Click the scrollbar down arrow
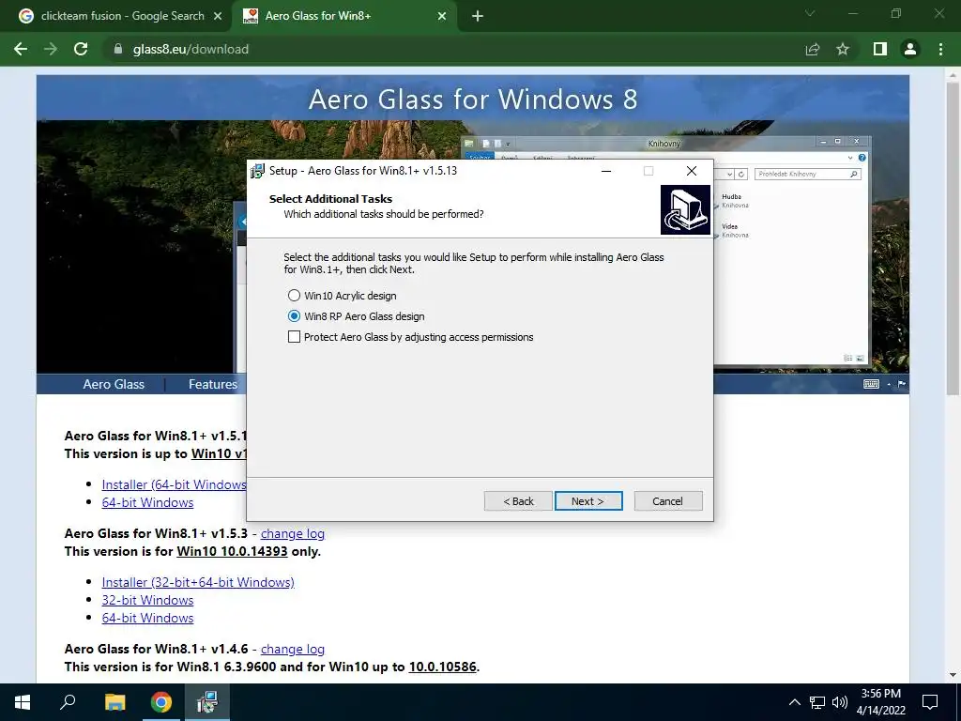 953,675
